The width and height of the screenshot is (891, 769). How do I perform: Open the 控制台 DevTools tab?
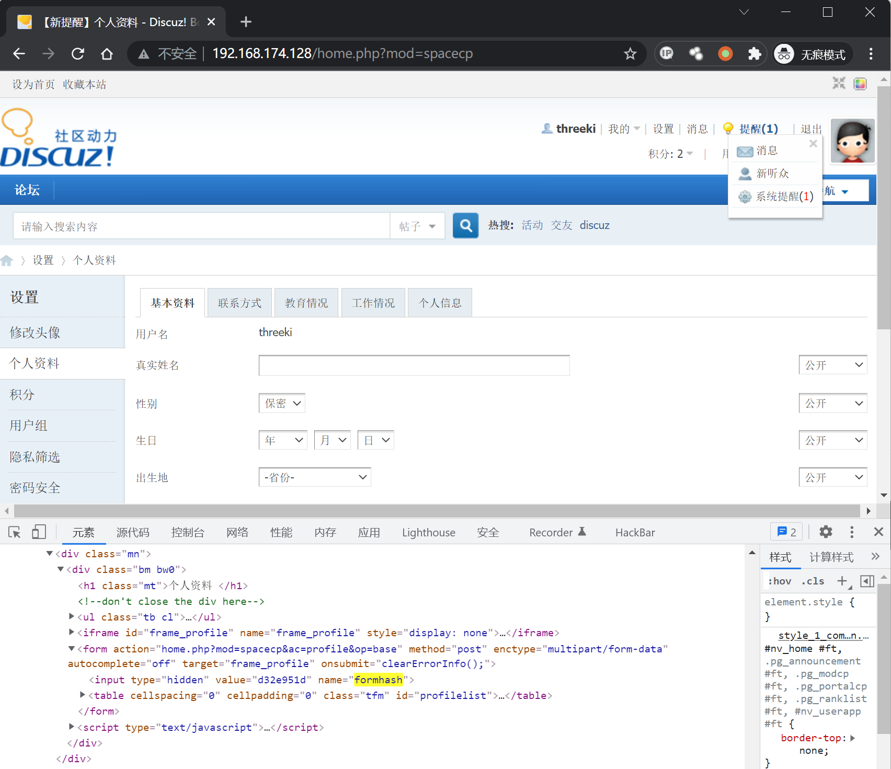188,533
